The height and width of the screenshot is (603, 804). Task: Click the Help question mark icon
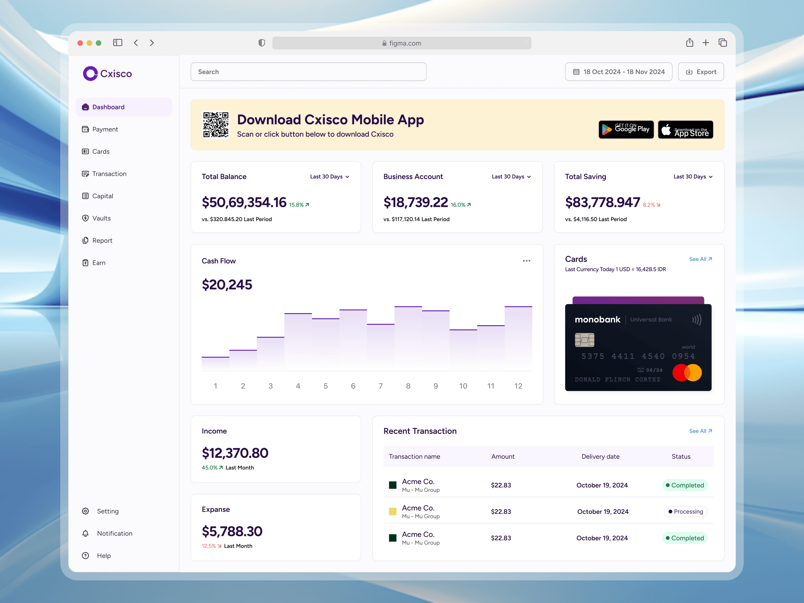pyautogui.click(x=85, y=555)
